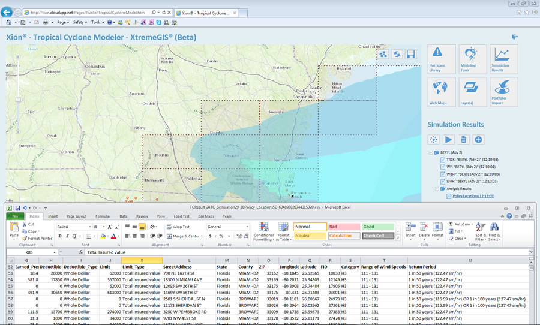Image resolution: width=540 pixels, height=325 pixels.
Task: Click the Excel quick-access Save icon
Action: (x=17, y=208)
